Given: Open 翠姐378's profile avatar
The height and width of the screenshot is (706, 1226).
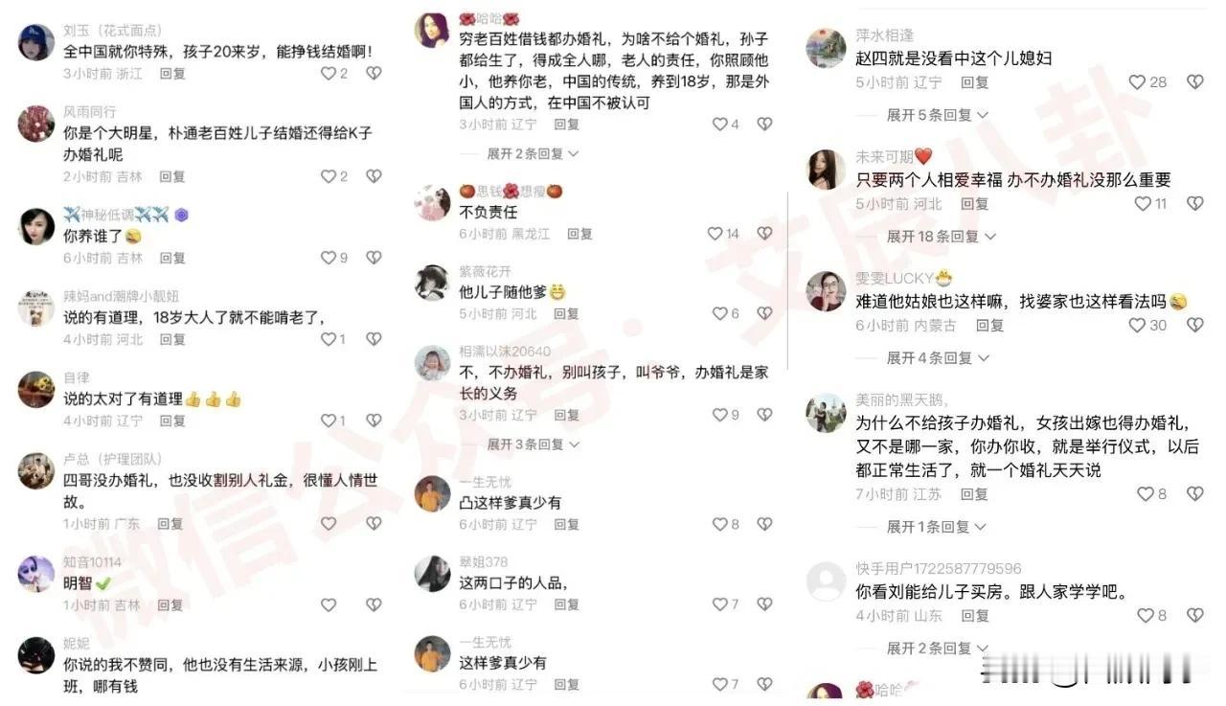Looking at the screenshot, I should (x=432, y=574).
